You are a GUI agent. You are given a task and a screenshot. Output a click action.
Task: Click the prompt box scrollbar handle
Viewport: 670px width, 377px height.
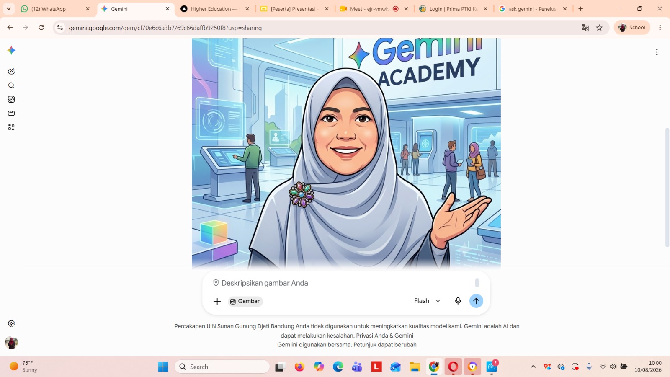pos(477,283)
